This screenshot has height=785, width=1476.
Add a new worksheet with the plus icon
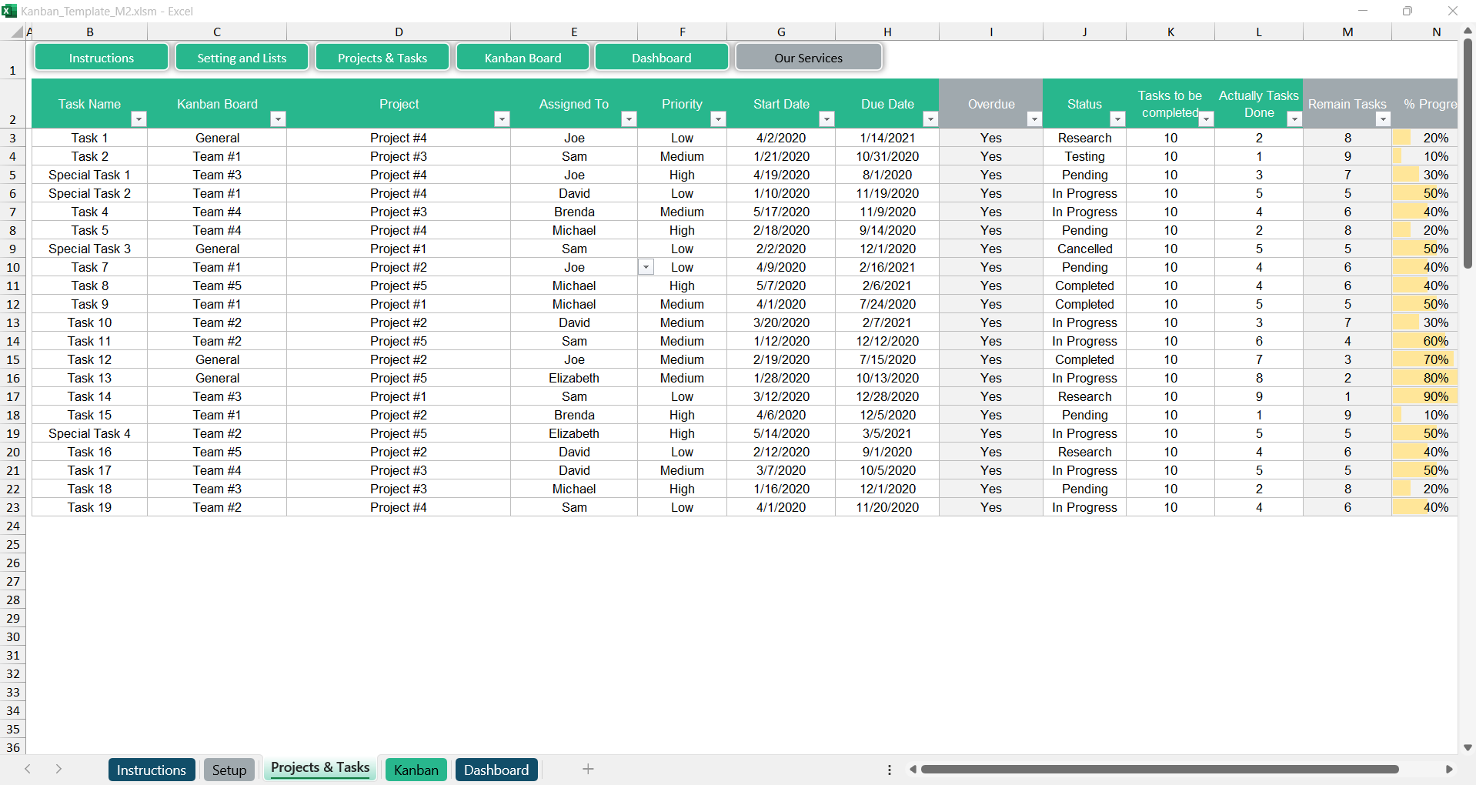point(588,769)
